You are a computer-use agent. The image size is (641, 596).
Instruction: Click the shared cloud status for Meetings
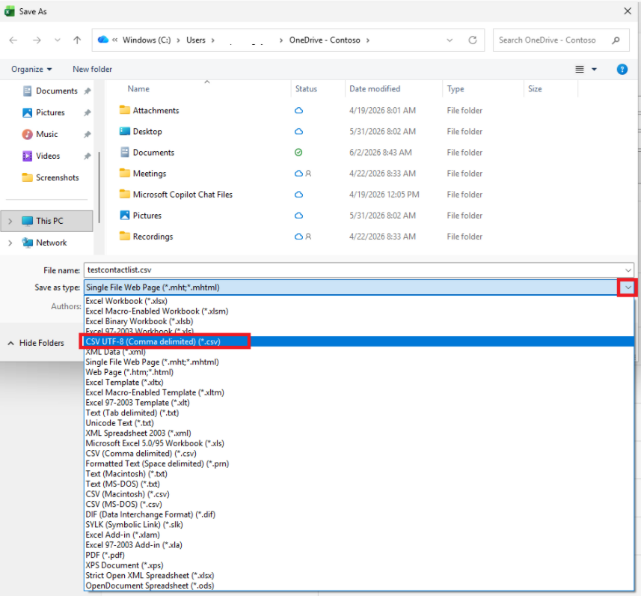(x=303, y=174)
